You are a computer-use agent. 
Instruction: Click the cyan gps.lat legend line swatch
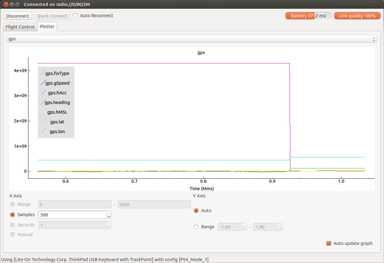[43, 122]
